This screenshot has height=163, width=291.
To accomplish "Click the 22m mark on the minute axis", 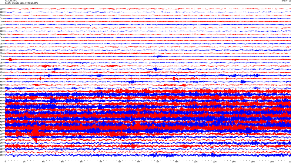I will coord(215,162).
